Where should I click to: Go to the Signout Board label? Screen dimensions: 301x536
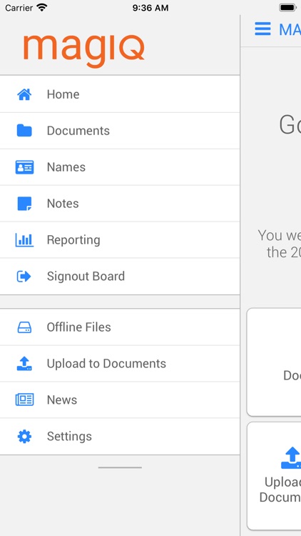[x=86, y=276]
